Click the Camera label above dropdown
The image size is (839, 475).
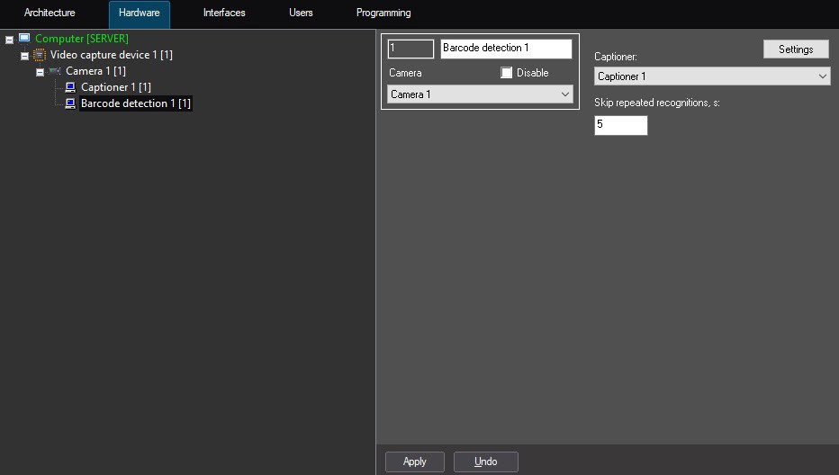click(405, 73)
